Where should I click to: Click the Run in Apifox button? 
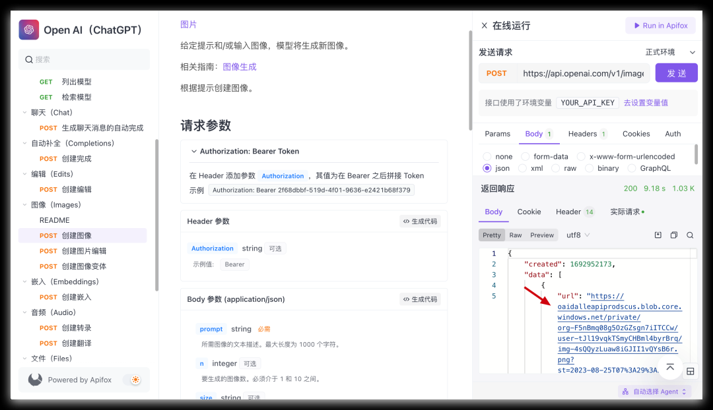pyautogui.click(x=660, y=26)
